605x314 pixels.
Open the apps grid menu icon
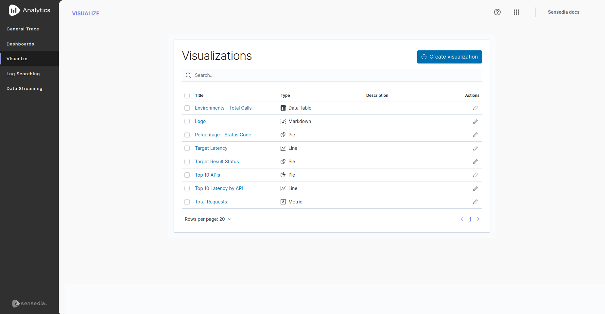516,12
